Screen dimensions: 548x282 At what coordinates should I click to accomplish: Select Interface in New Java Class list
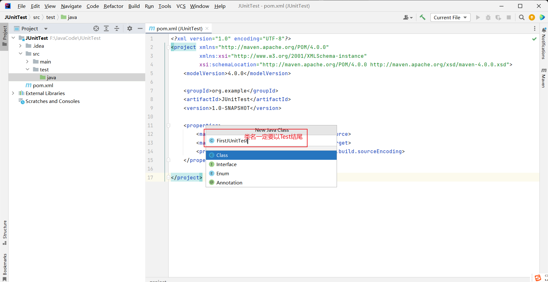tap(226, 164)
